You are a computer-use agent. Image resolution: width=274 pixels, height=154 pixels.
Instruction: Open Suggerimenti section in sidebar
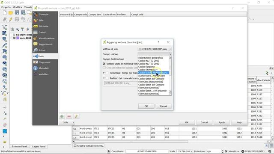coord(45,44)
